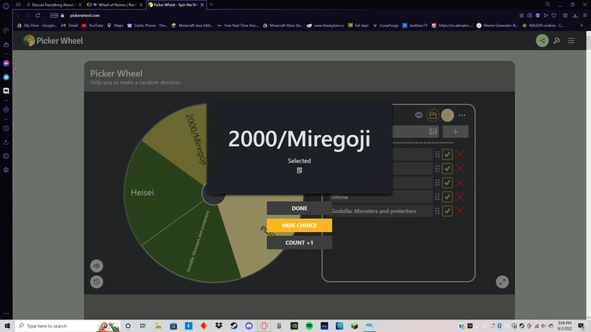Click the COUNT +1 button

coord(299,242)
